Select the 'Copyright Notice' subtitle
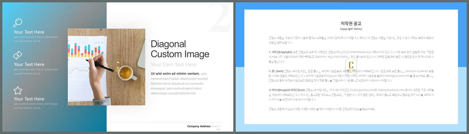This screenshot has height=134, width=469. click(x=351, y=29)
